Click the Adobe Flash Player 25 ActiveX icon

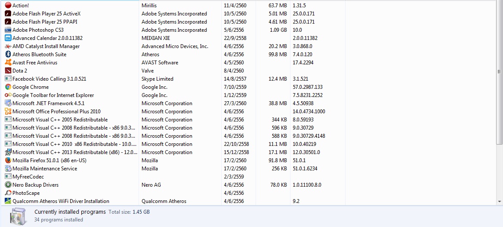8,14
